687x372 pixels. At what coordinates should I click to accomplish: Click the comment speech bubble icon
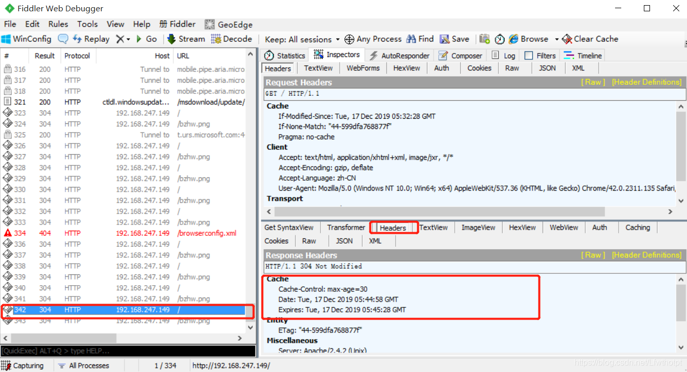pos(63,39)
